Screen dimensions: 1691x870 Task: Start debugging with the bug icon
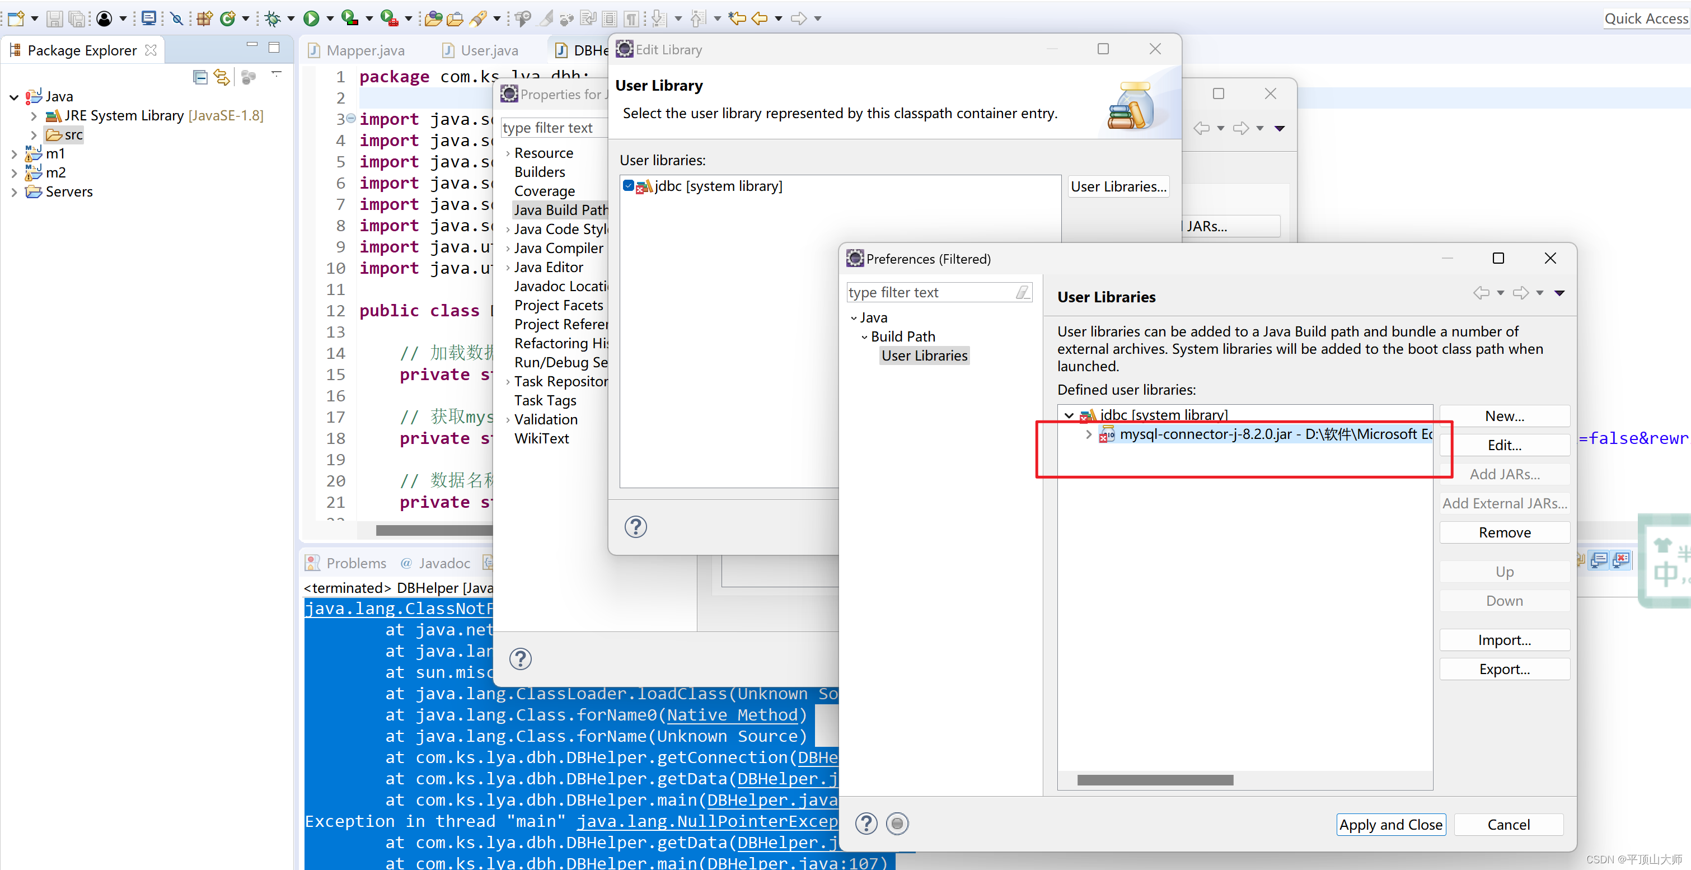click(x=273, y=18)
